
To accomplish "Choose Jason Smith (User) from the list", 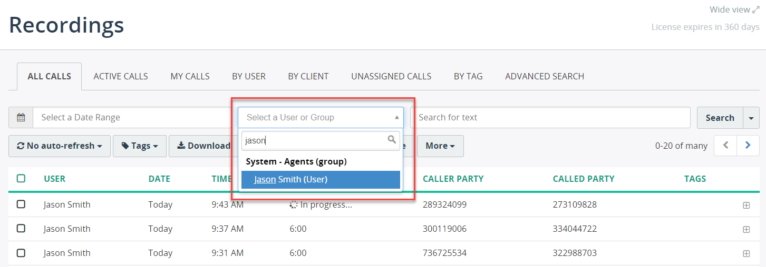I will pos(321,180).
